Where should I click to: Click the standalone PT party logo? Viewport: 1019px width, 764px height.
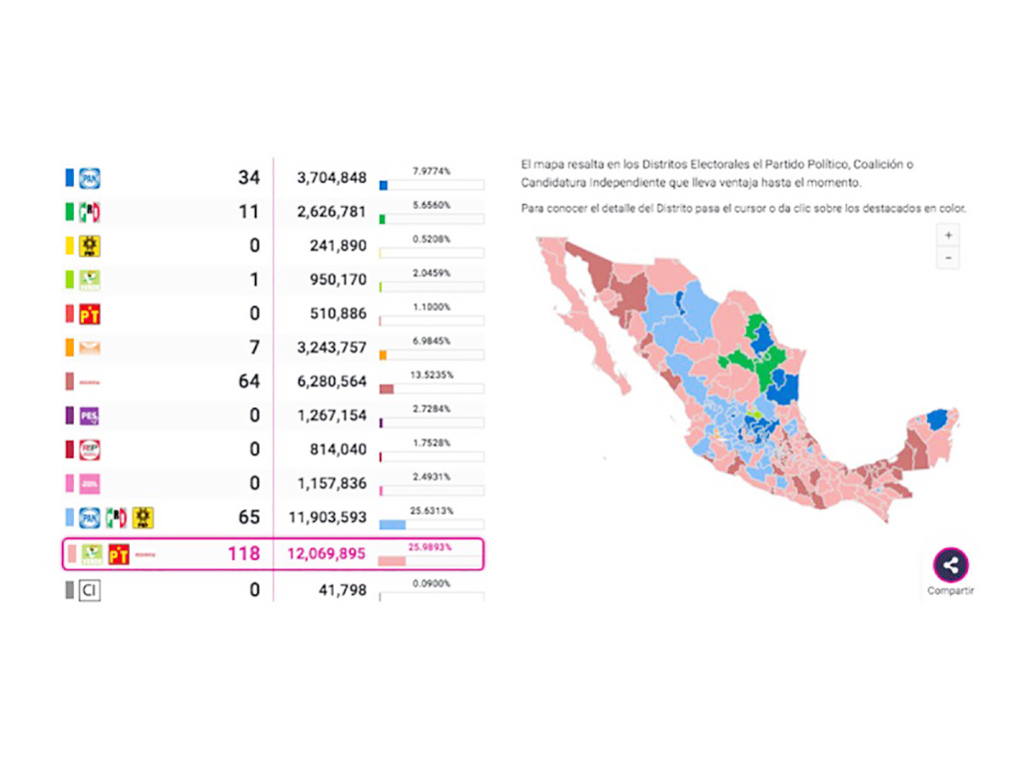coord(90,315)
